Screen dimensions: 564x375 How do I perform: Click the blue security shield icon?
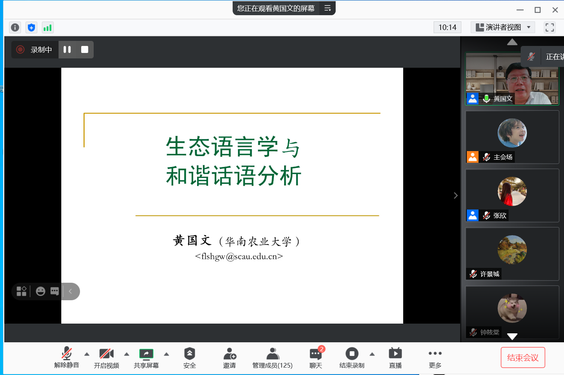[31, 27]
